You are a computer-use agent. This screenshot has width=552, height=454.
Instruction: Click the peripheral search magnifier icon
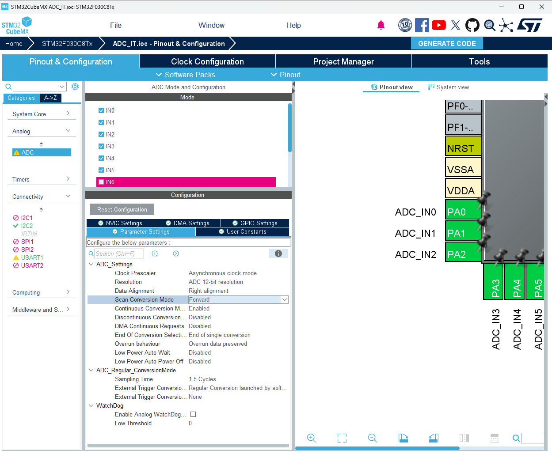point(8,87)
